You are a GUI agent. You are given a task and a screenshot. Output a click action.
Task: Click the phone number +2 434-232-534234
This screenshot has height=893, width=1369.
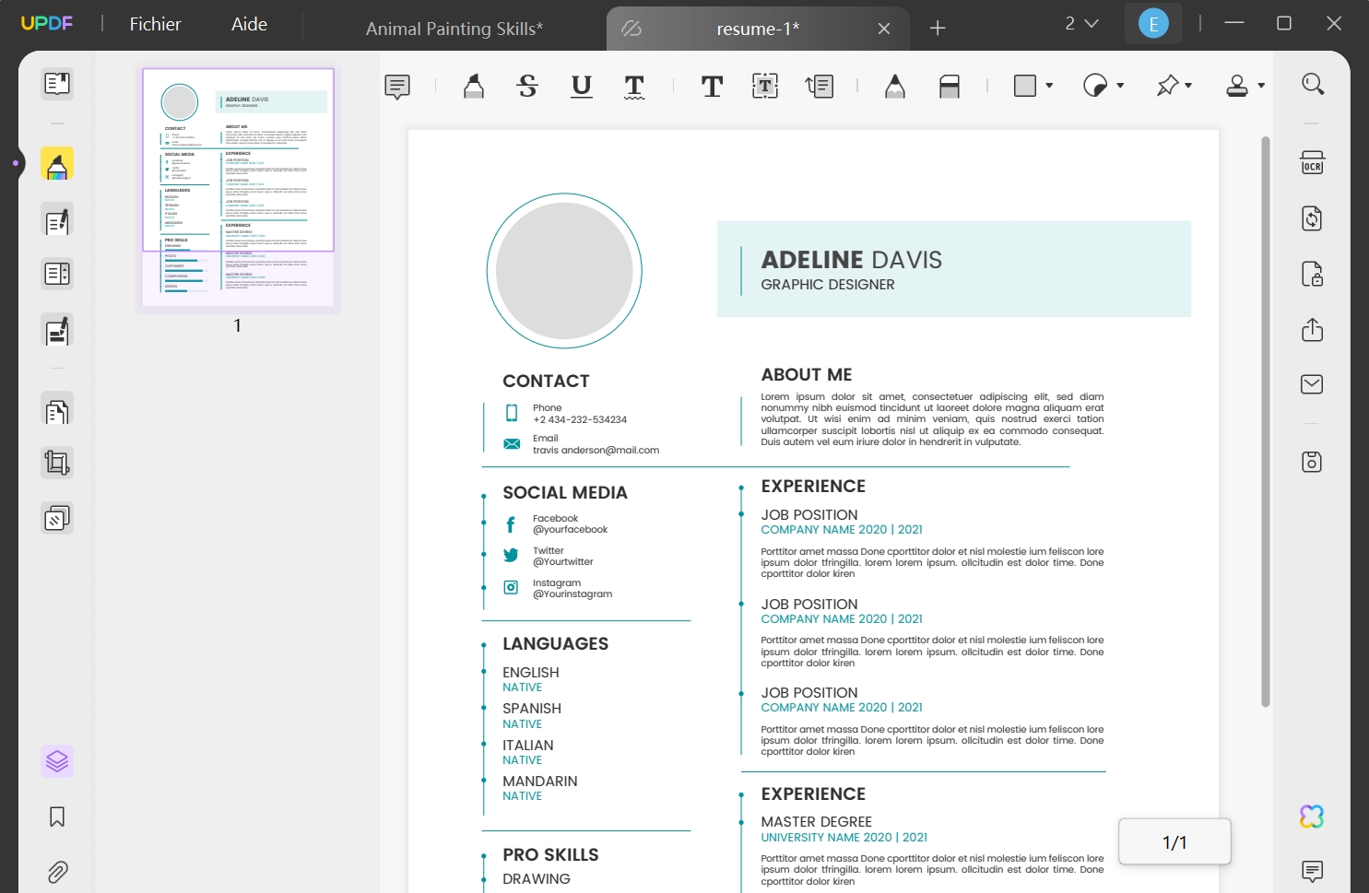(x=580, y=419)
